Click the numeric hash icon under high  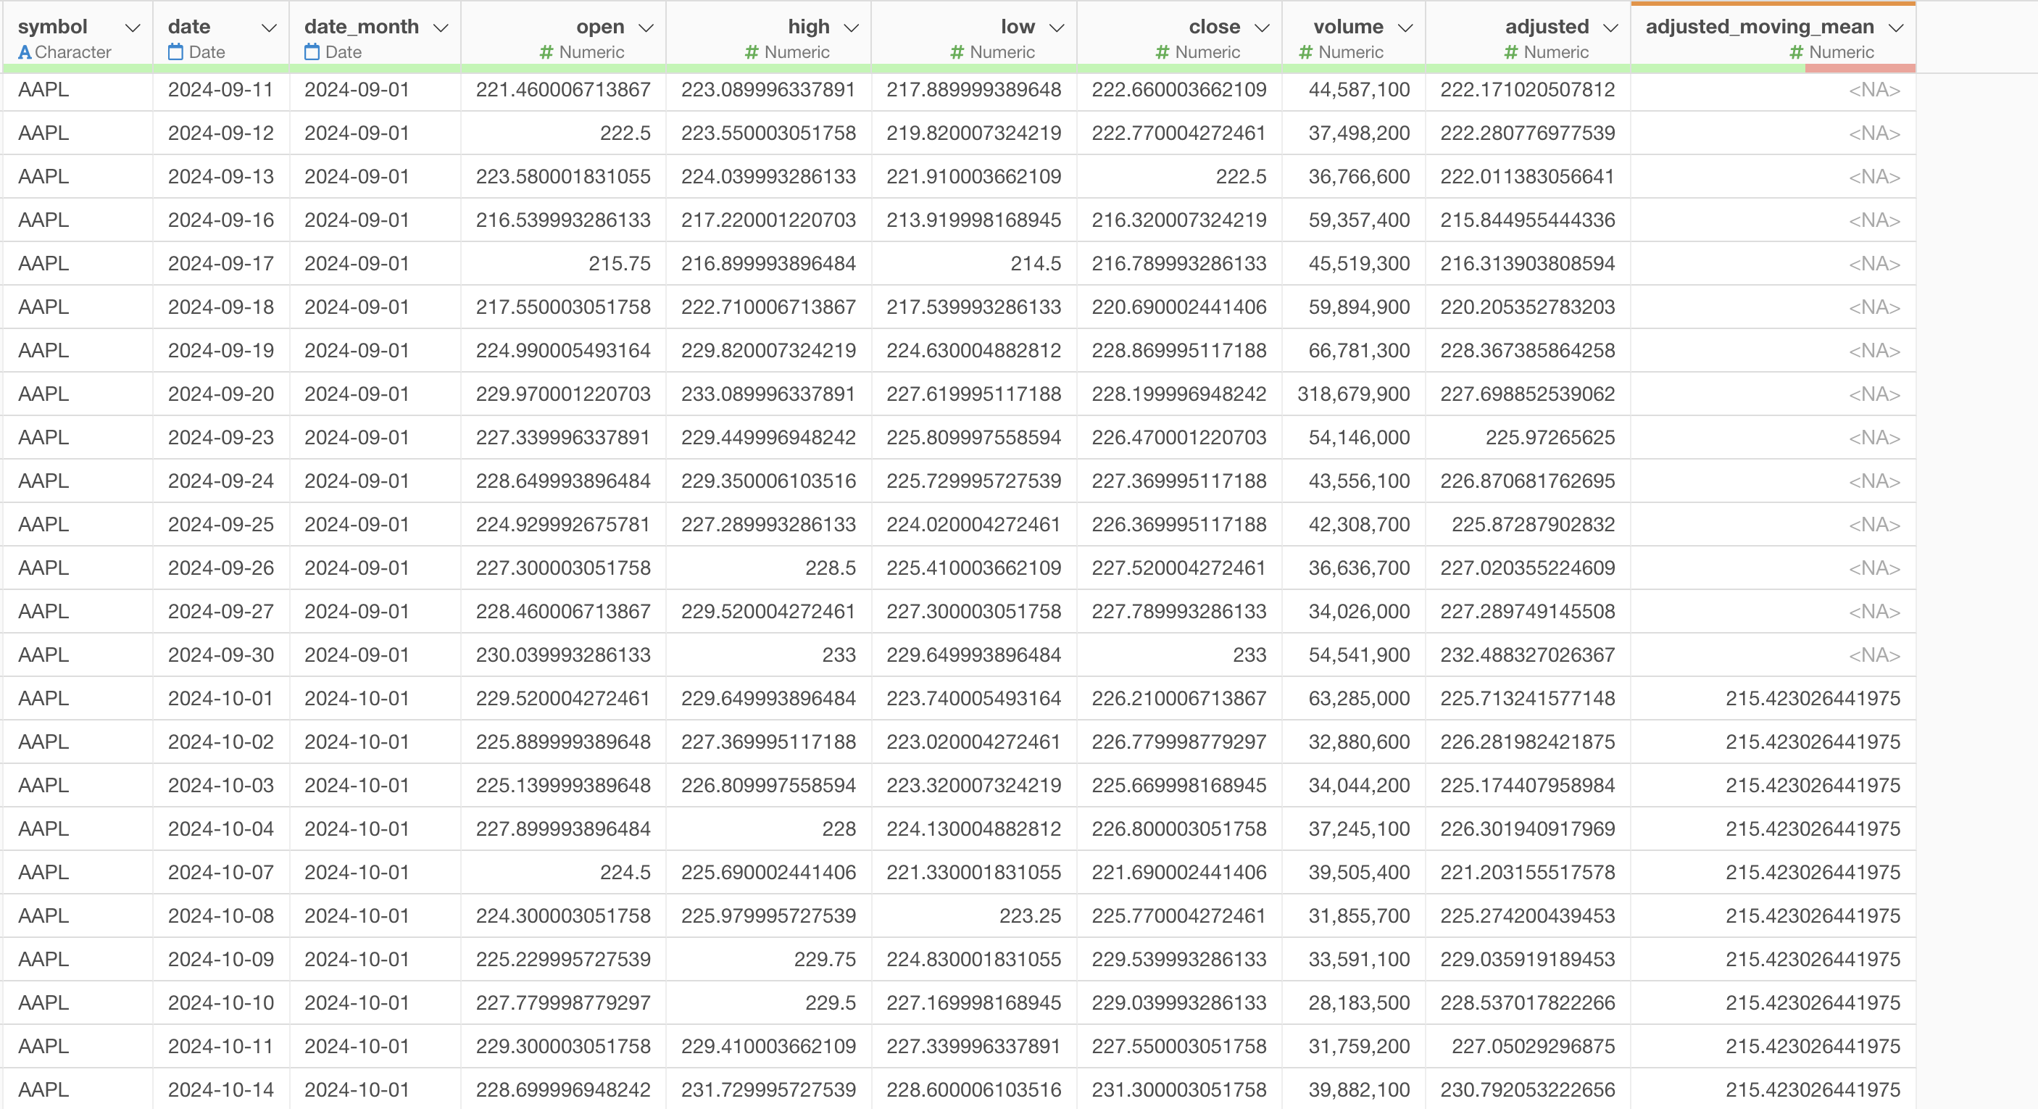tap(752, 52)
